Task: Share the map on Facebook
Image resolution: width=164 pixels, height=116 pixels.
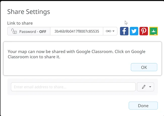Action: tap(124, 31)
